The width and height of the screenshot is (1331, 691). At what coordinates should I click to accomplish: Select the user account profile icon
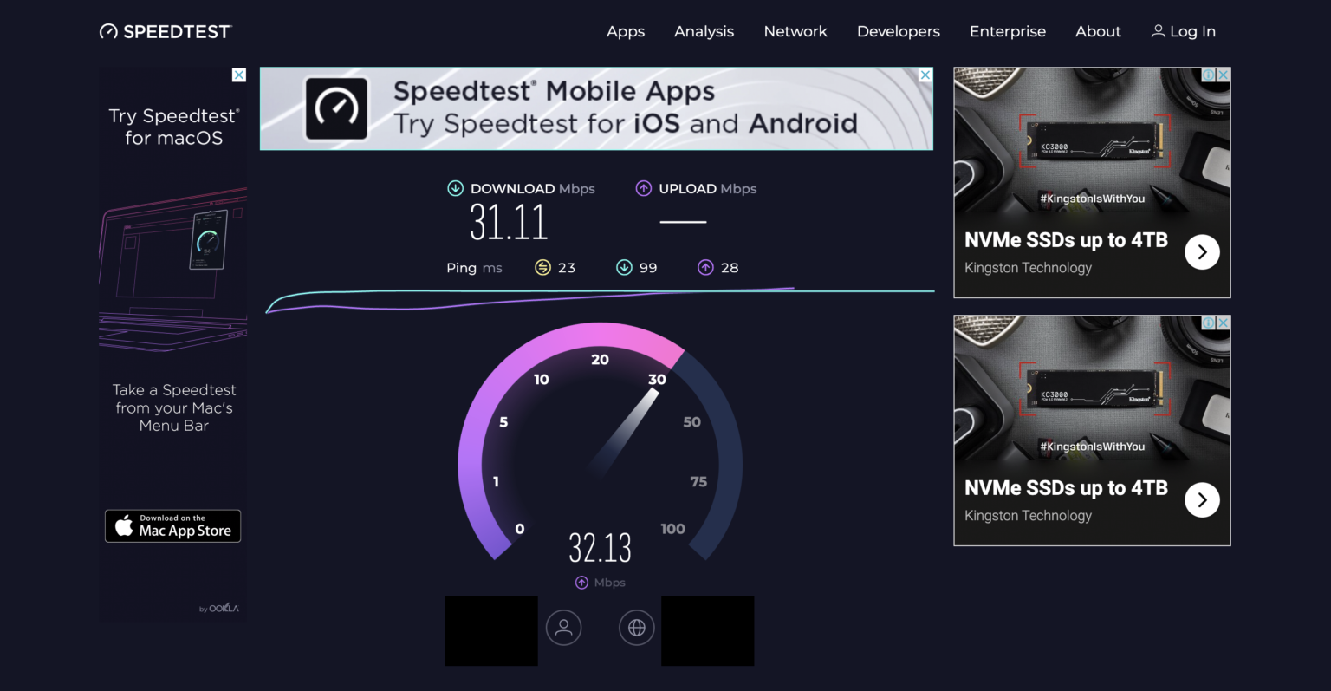click(x=563, y=628)
